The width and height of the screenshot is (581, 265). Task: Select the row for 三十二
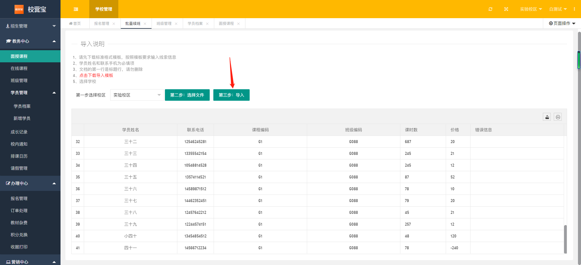(318, 142)
